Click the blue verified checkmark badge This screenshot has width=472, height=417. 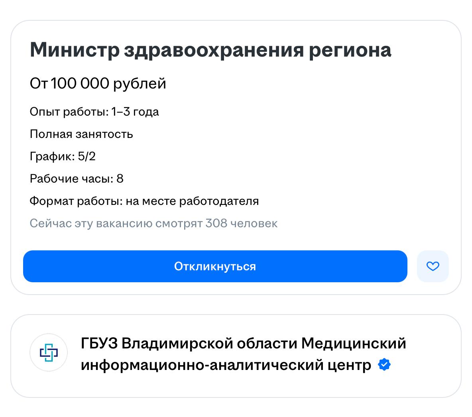click(384, 364)
